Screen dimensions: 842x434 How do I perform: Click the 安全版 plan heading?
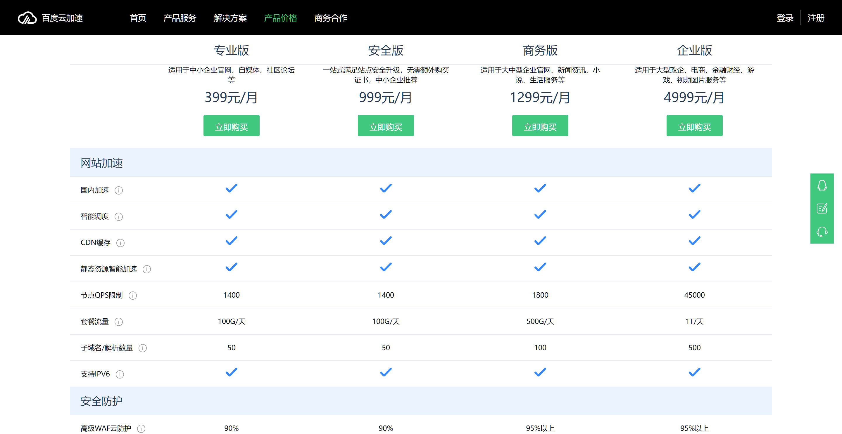(386, 51)
